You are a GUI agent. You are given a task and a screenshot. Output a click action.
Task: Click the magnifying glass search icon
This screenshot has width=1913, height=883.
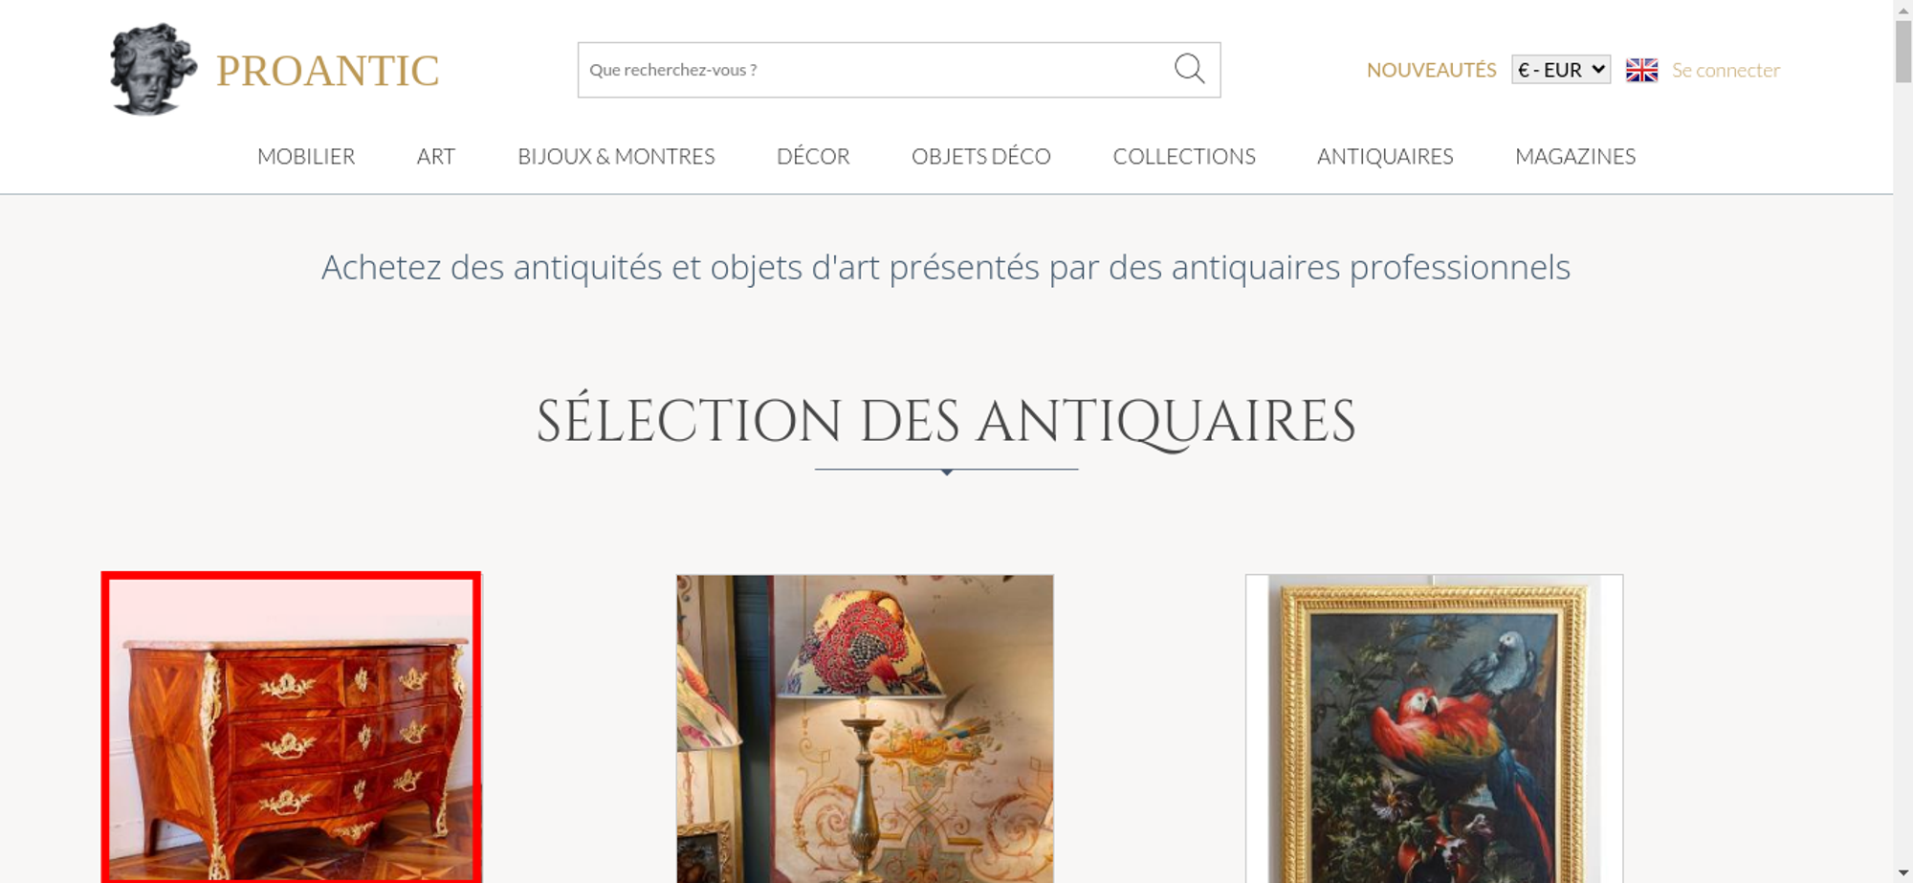tap(1189, 69)
